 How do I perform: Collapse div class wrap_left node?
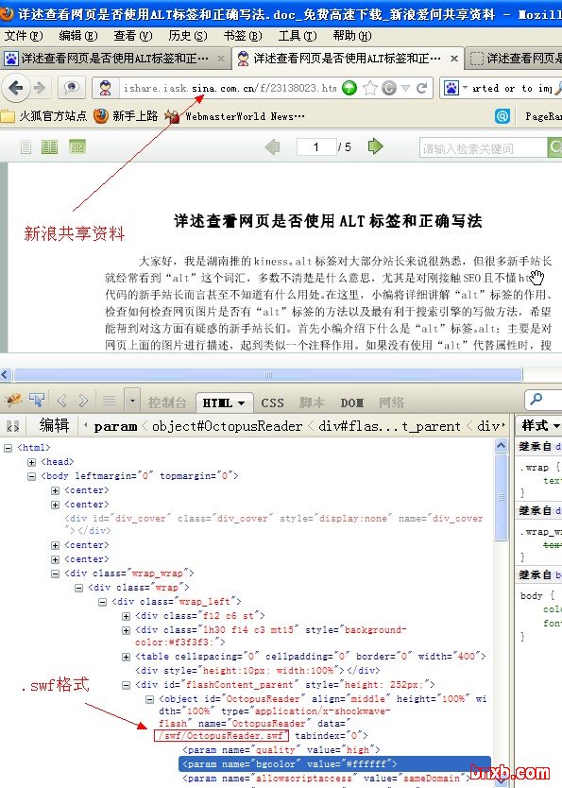(102, 602)
